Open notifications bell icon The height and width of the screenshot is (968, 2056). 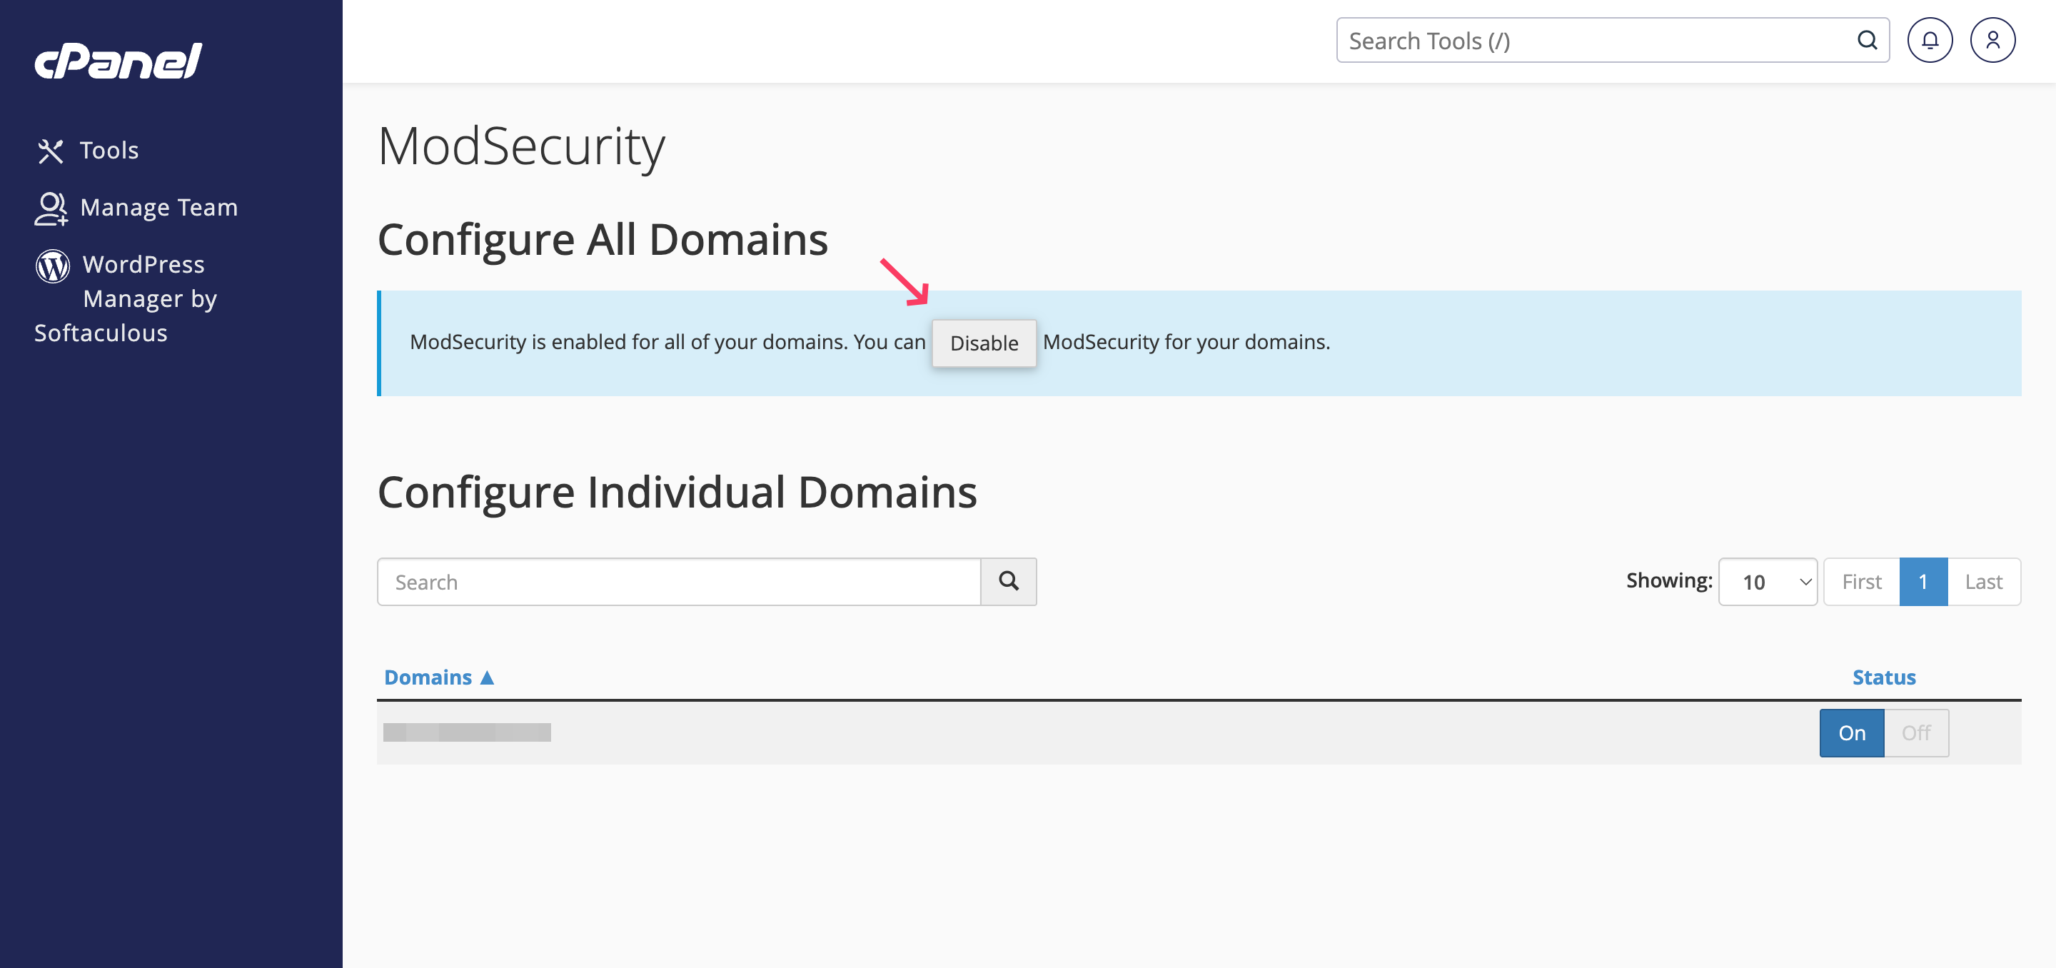(x=1929, y=40)
